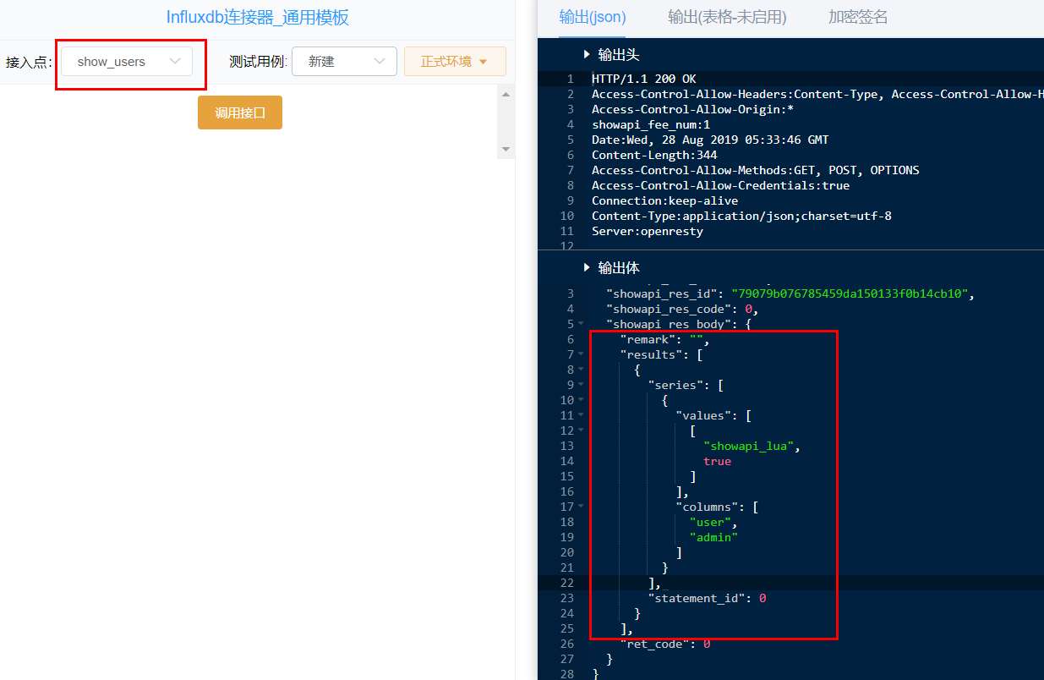This screenshot has width=1044, height=680.
Task: Click the "admin" column value
Action: coord(713,537)
